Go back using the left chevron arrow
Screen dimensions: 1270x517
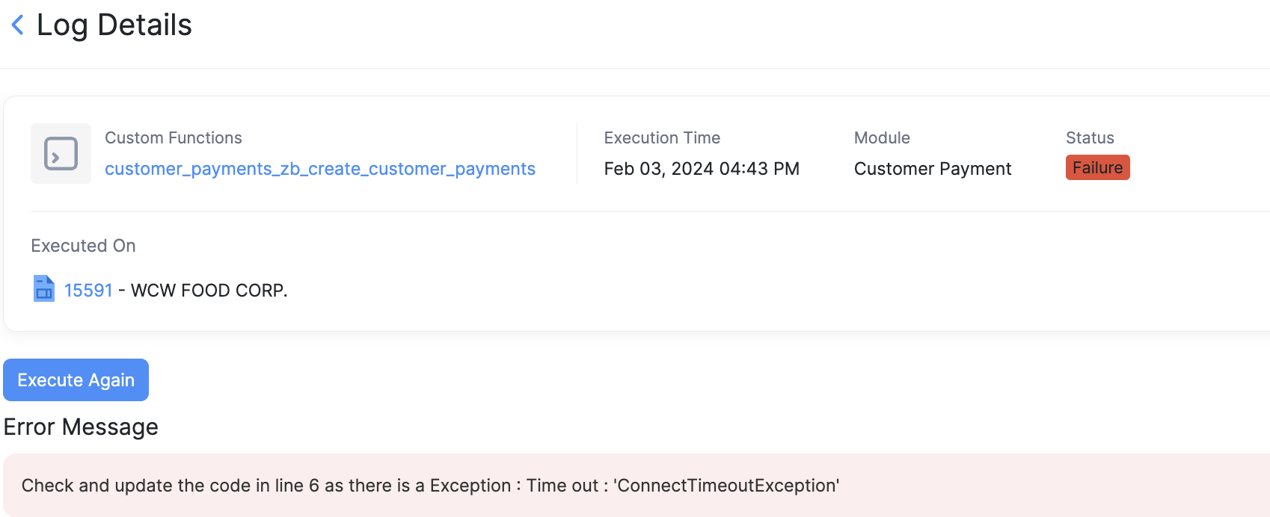[18, 25]
